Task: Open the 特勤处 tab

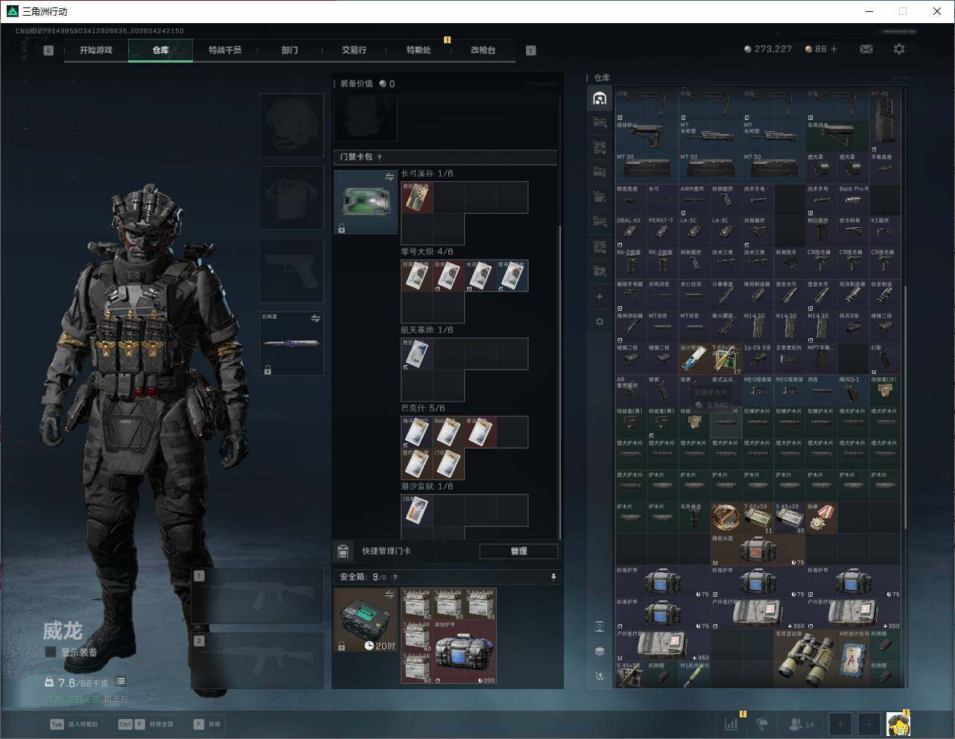Action: click(419, 50)
